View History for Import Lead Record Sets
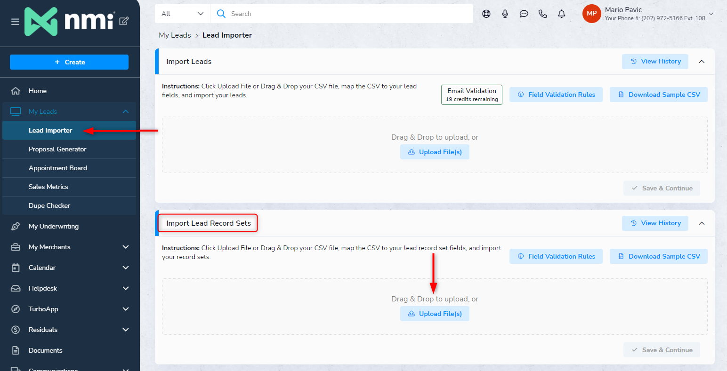727x371 pixels. click(x=655, y=223)
